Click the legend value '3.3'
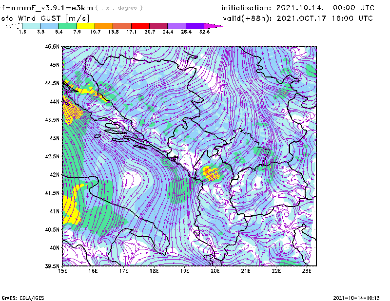 [x=40, y=32]
